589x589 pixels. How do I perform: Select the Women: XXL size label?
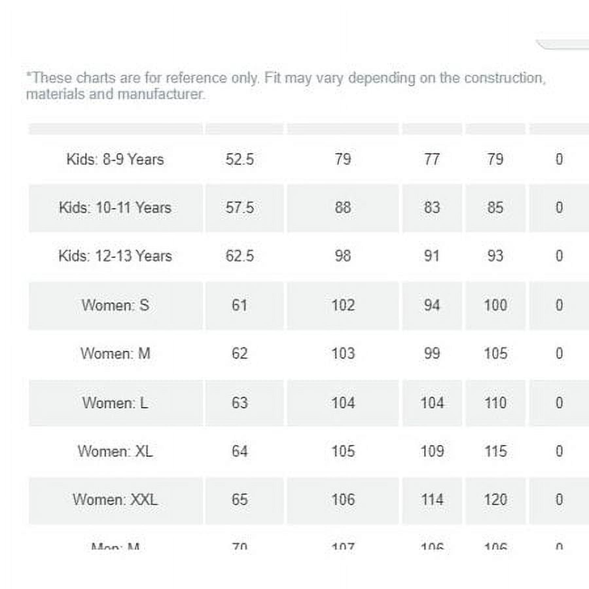[115, 500]
